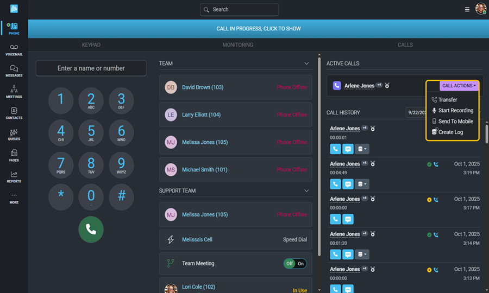
Task: Open Voicemail from the sidebar
Action: pos(14,50)
